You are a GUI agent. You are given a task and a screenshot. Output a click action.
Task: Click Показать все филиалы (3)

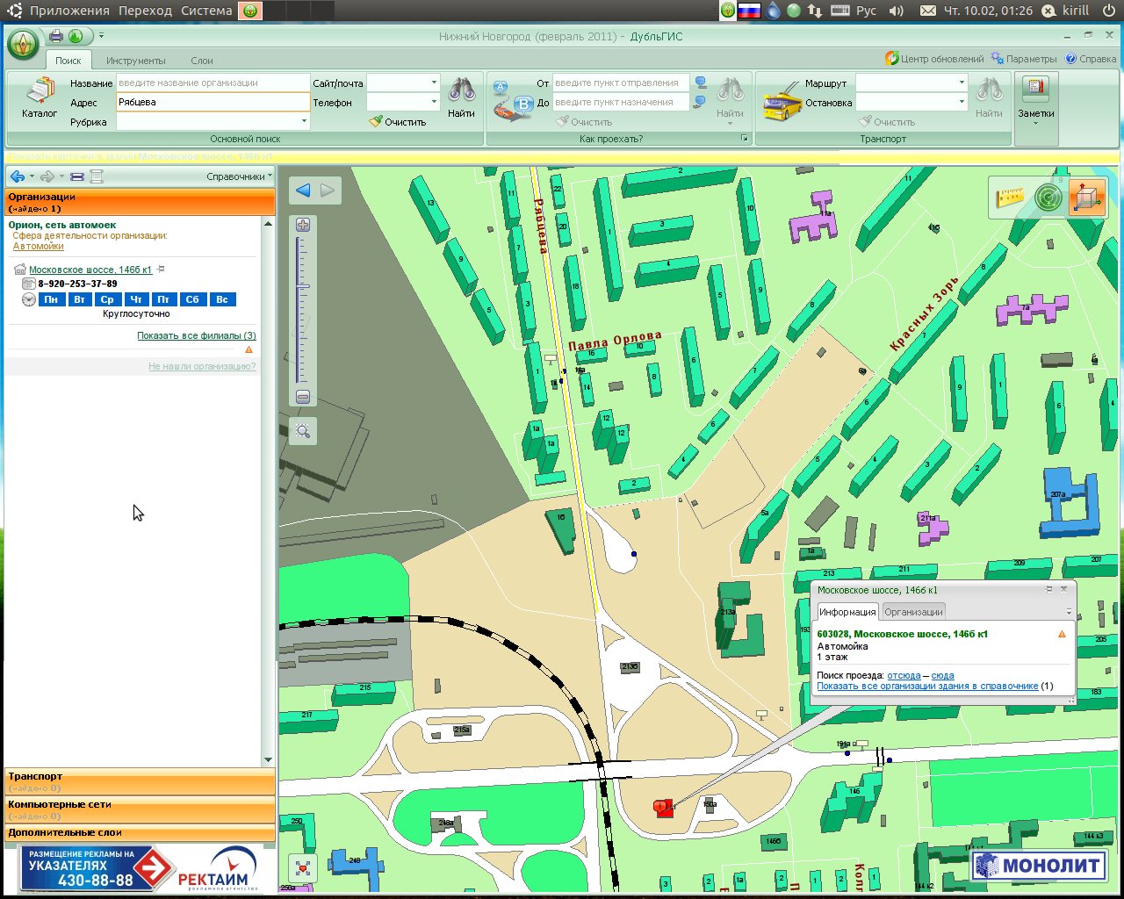pos(197,335)
